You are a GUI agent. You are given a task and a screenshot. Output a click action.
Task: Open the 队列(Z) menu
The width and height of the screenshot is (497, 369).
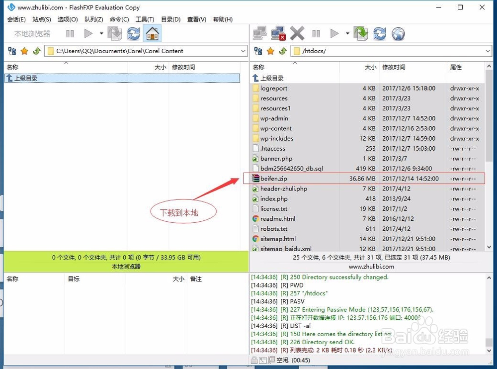[94, 19]
